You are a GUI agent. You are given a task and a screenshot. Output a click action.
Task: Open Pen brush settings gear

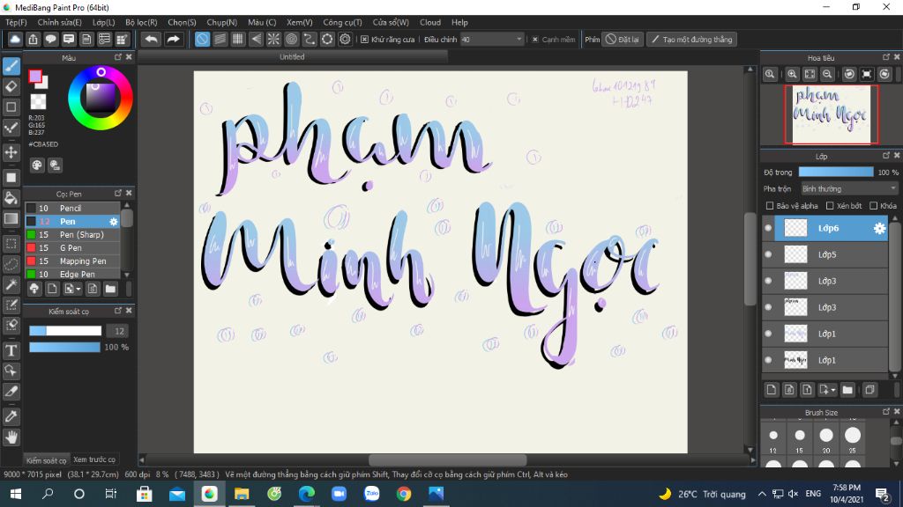pyautogui.click(x=114, y=221)
